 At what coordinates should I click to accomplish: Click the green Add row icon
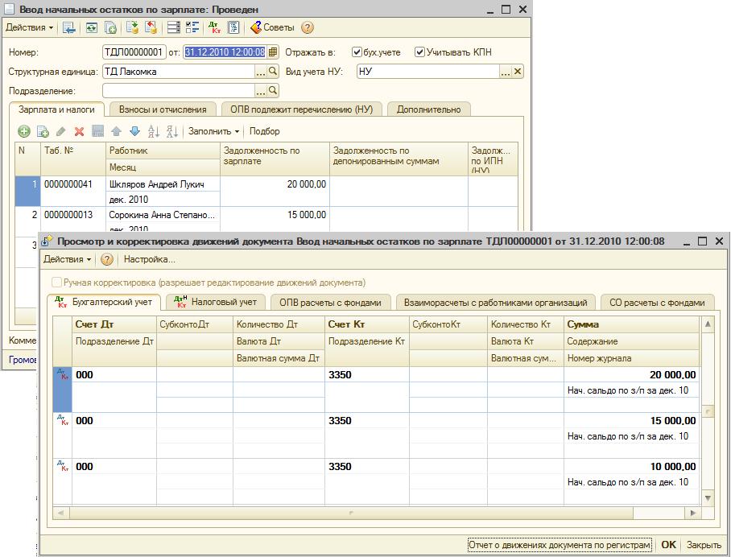[23, 131]
